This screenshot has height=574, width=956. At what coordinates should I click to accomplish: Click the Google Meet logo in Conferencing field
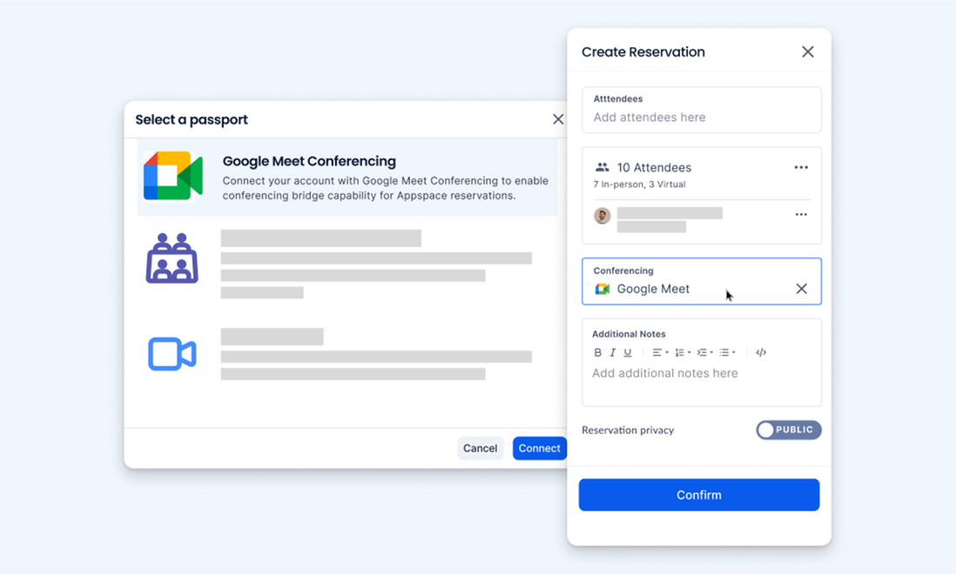601,288
